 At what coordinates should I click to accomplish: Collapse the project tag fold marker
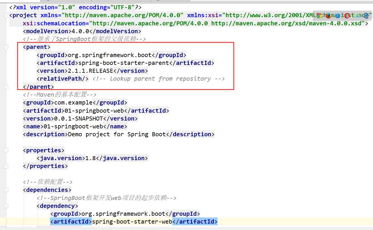point(6,15)
